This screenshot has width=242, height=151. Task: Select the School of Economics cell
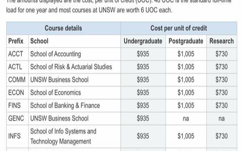coord(74,93)
